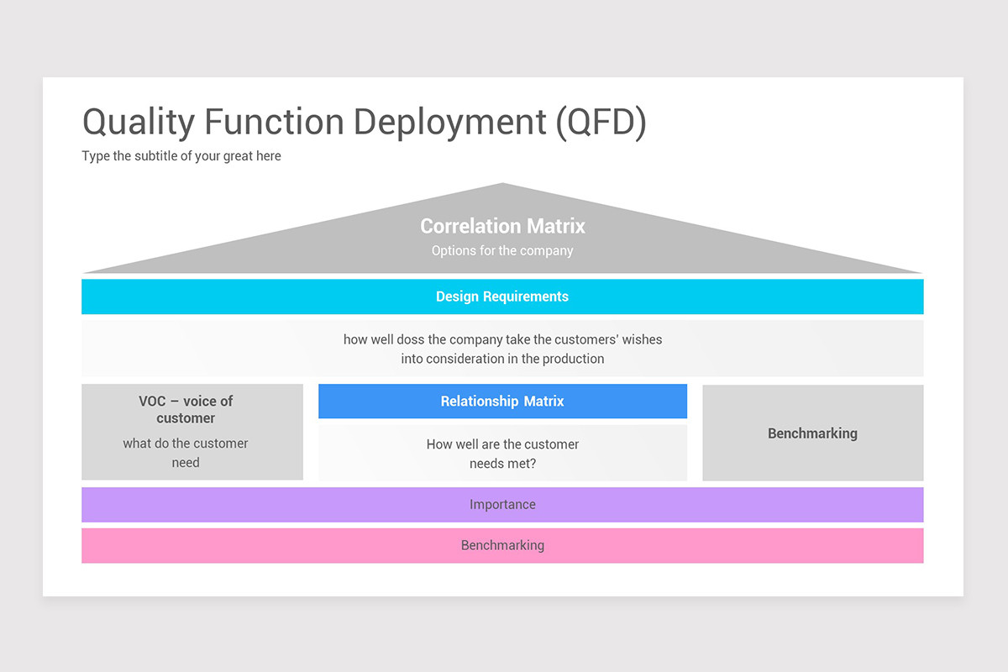Select the blue "Relationship Matrix" header bar
The height and width of the screenshot is (672, 1008).
(502, 402)
